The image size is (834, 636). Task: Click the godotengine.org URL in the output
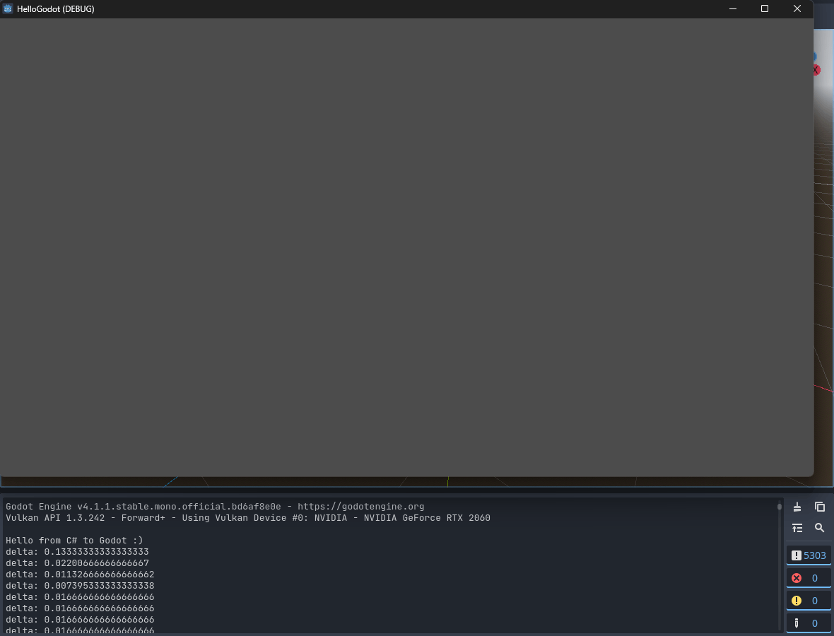[x=360, y=507]
